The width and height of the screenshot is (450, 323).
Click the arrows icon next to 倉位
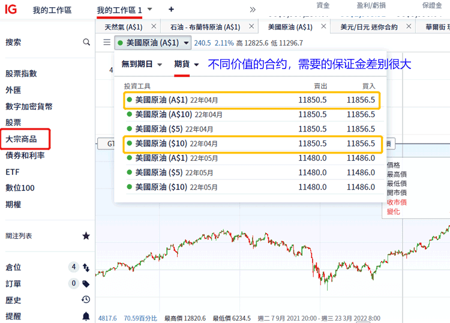click(x=86, y=267)
